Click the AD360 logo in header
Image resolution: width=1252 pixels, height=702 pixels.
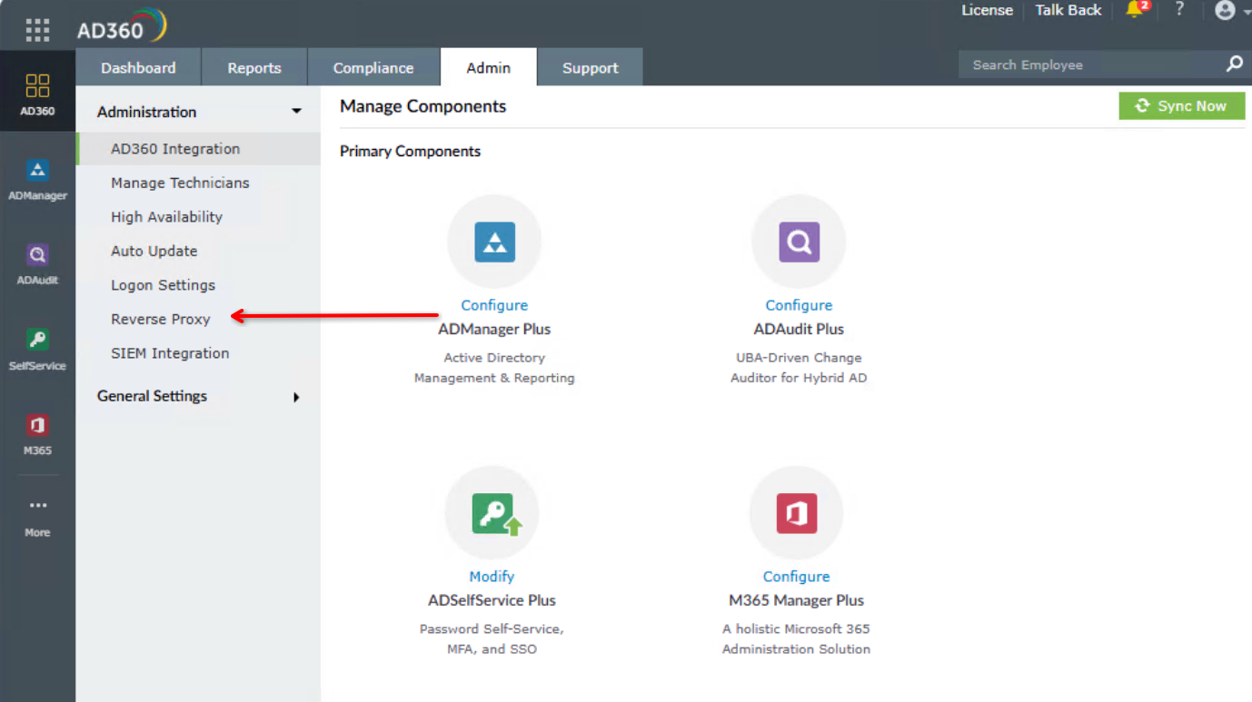coord(122,27)
